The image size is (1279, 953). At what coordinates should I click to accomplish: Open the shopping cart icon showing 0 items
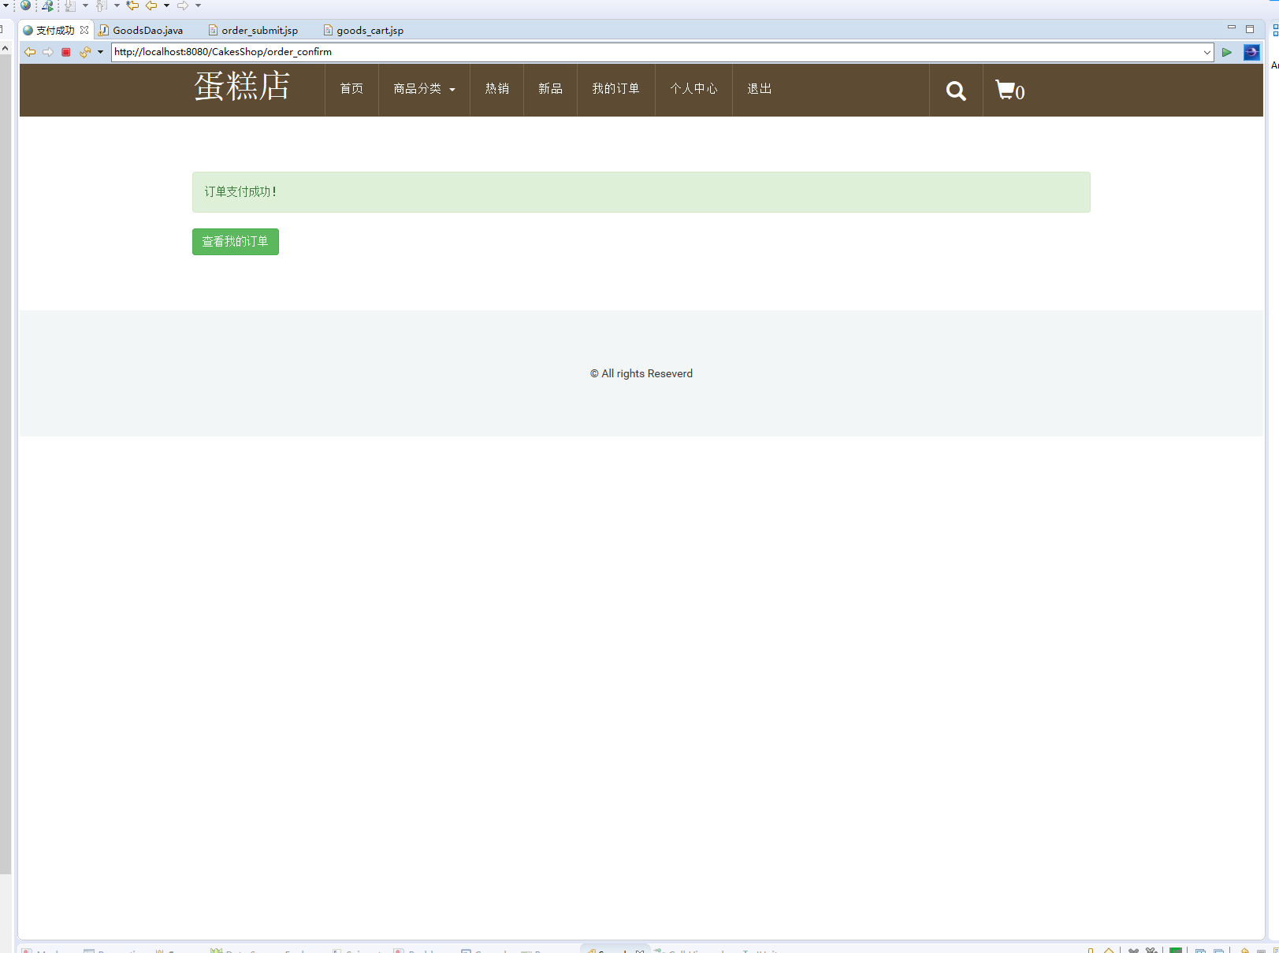tap(1009, 91)
